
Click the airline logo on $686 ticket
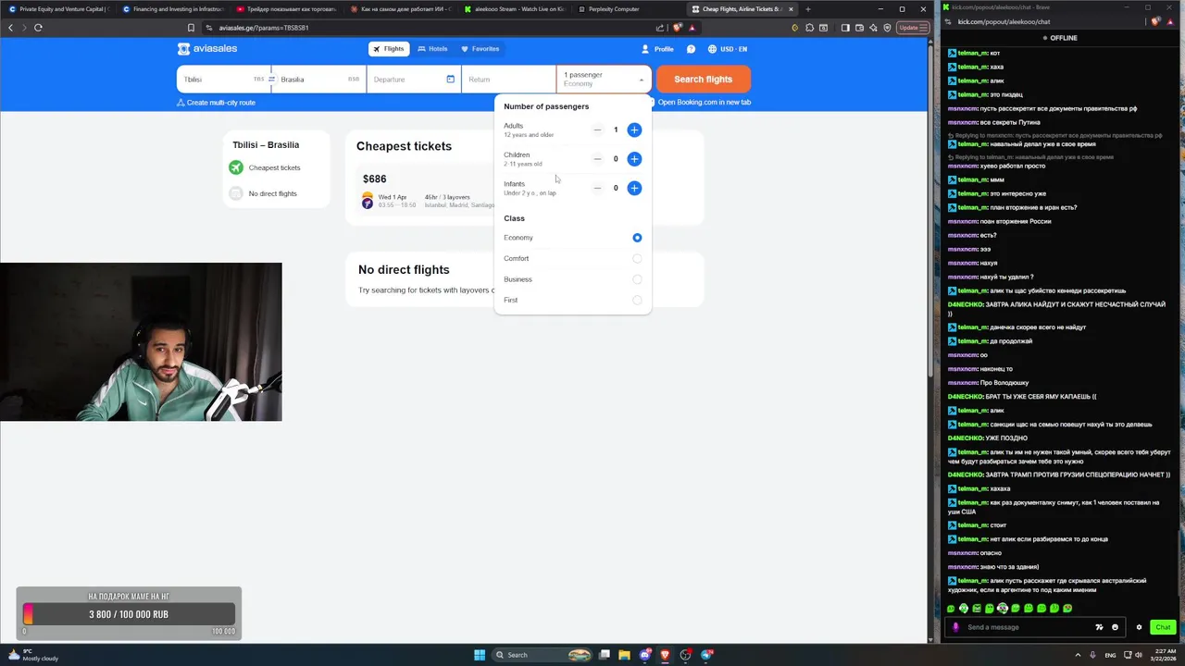[368, 200]
